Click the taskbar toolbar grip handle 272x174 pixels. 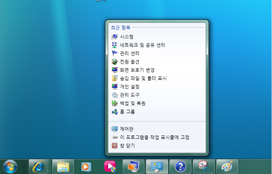pos(23,166)
